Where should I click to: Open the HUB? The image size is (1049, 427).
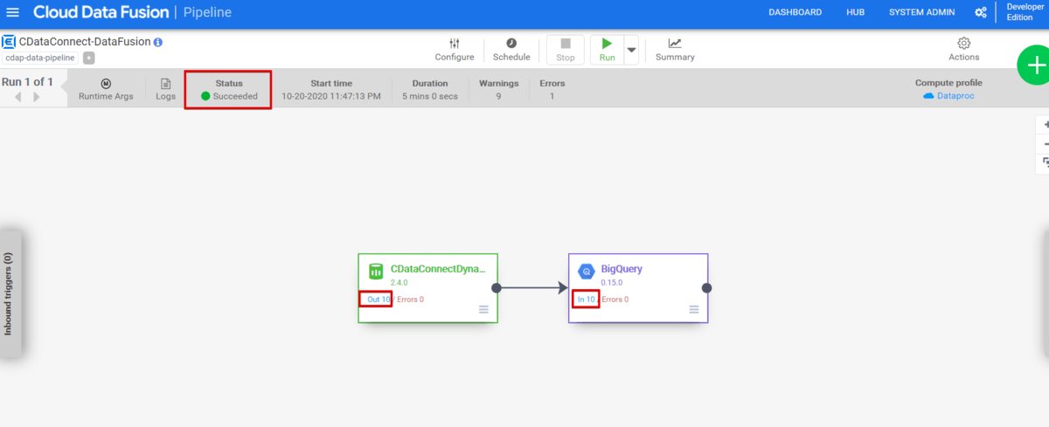(855, 12)
